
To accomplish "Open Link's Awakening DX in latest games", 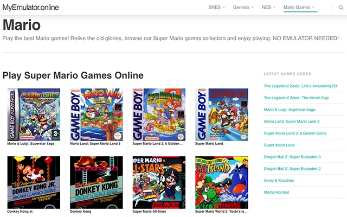I will (301, 86).
